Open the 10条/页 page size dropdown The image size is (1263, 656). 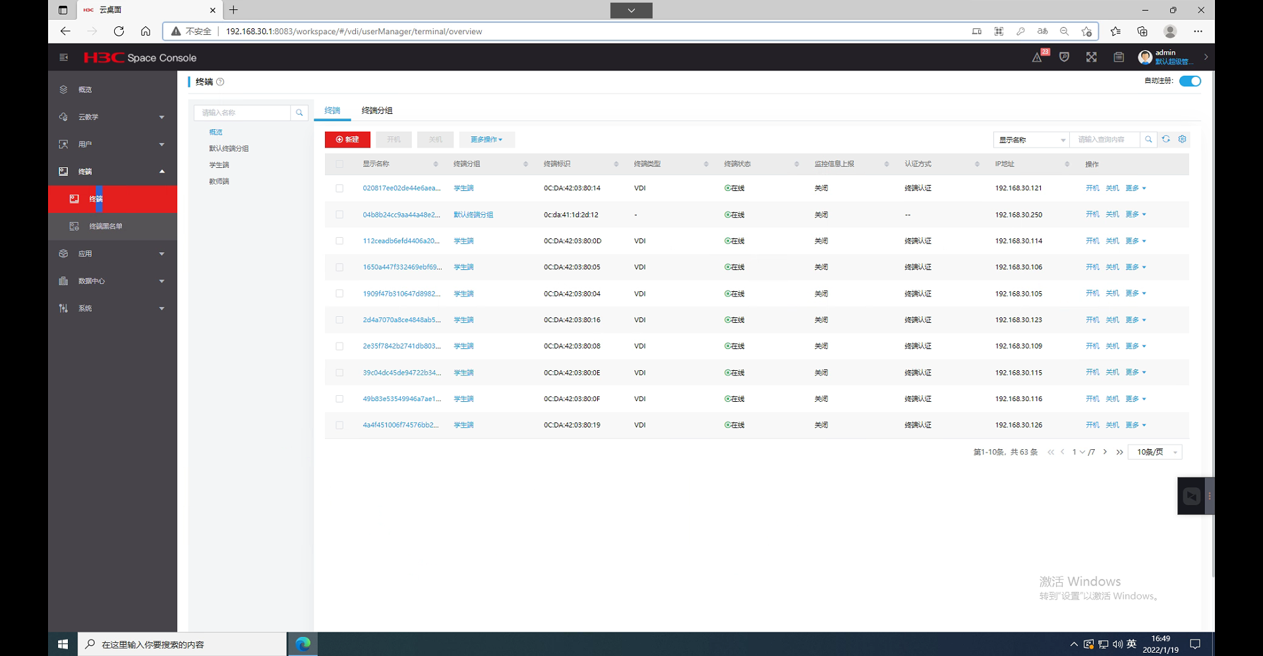pos(1156,452)
